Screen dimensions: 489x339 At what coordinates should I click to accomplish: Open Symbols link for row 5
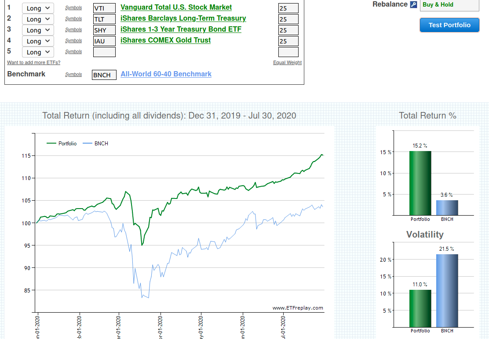73,52
